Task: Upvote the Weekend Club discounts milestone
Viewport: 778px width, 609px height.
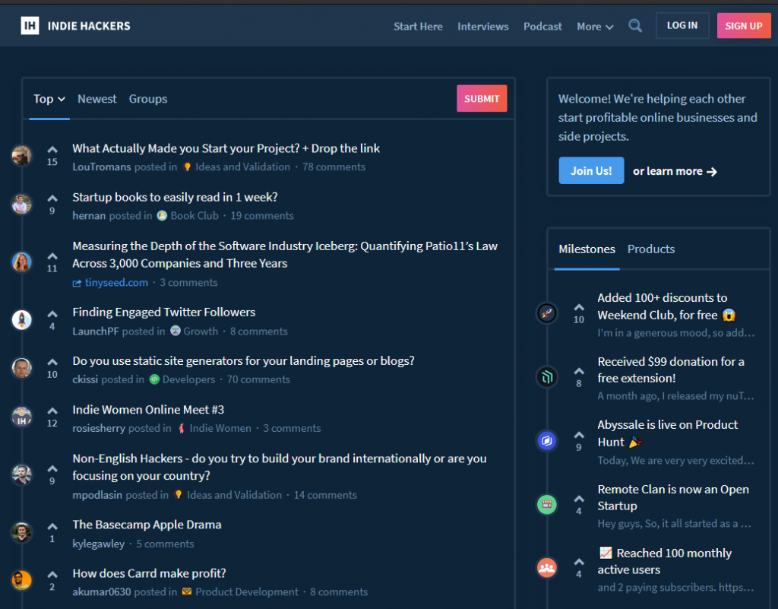Action: coord(579,307)
